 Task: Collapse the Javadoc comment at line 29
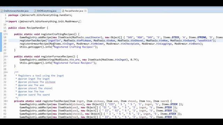7,72
